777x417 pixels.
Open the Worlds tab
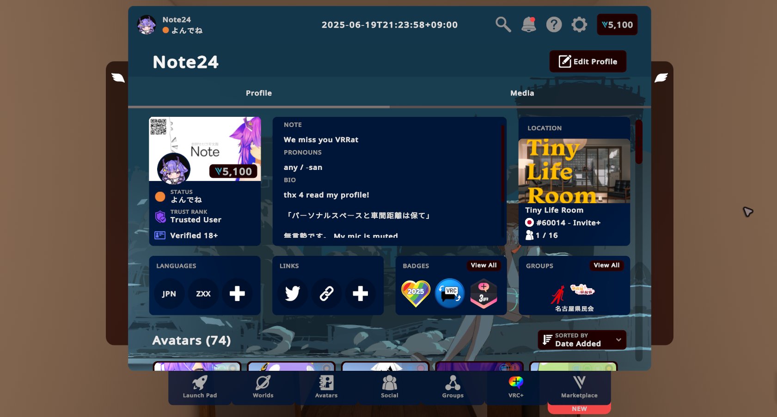[x=263, y=387]
